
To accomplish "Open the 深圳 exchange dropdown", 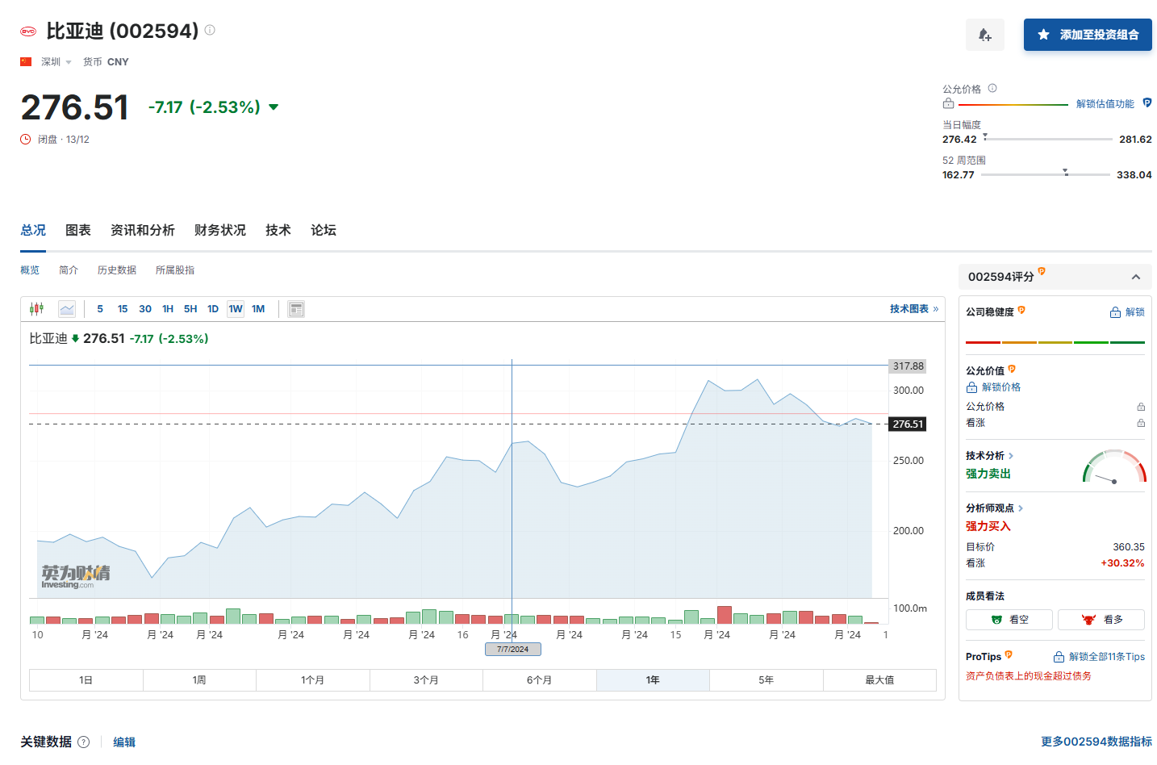I will tap(56, 62).
